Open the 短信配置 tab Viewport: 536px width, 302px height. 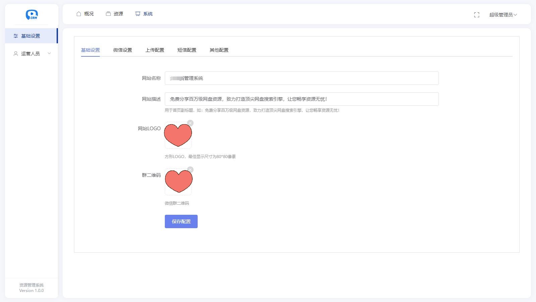pyautogui.click(x=187, y=50)
